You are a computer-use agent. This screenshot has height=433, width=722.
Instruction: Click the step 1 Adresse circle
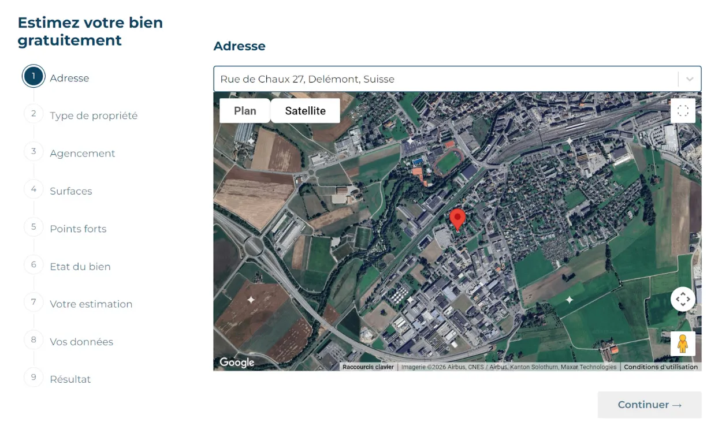coord(33,76)
